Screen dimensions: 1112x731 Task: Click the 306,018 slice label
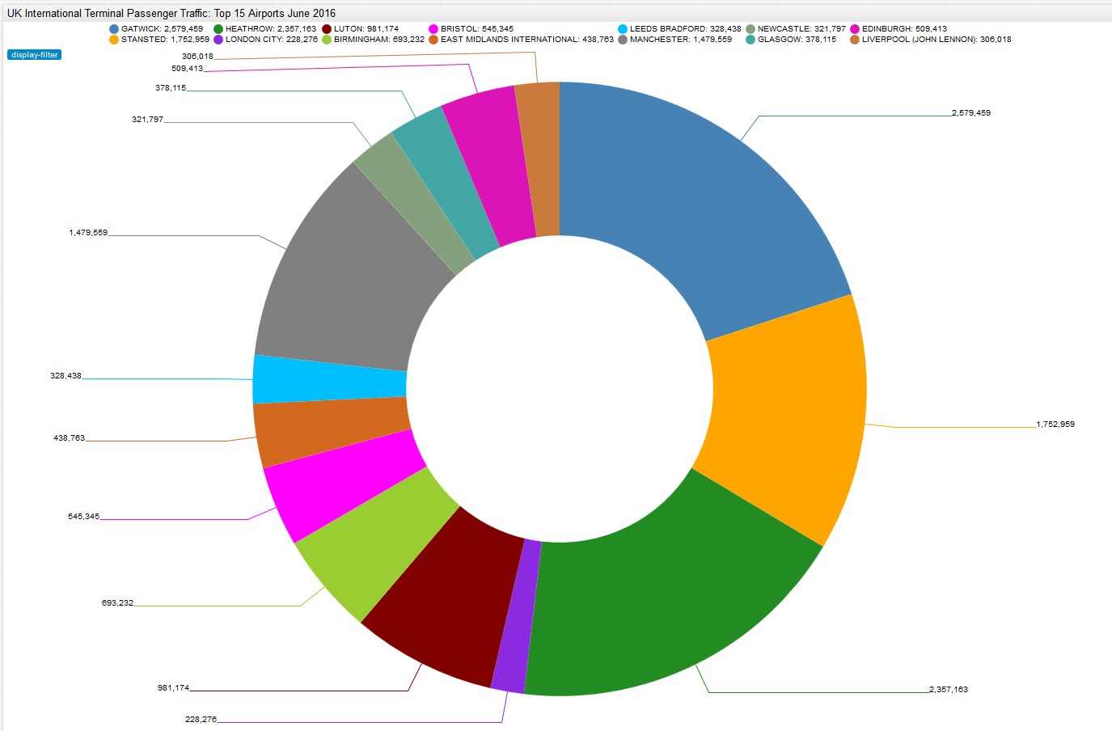pos(197,57)
